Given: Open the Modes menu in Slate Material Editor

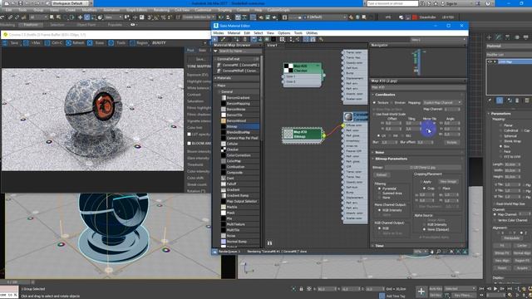Looking at the screenshot, I should coord(218,33).
